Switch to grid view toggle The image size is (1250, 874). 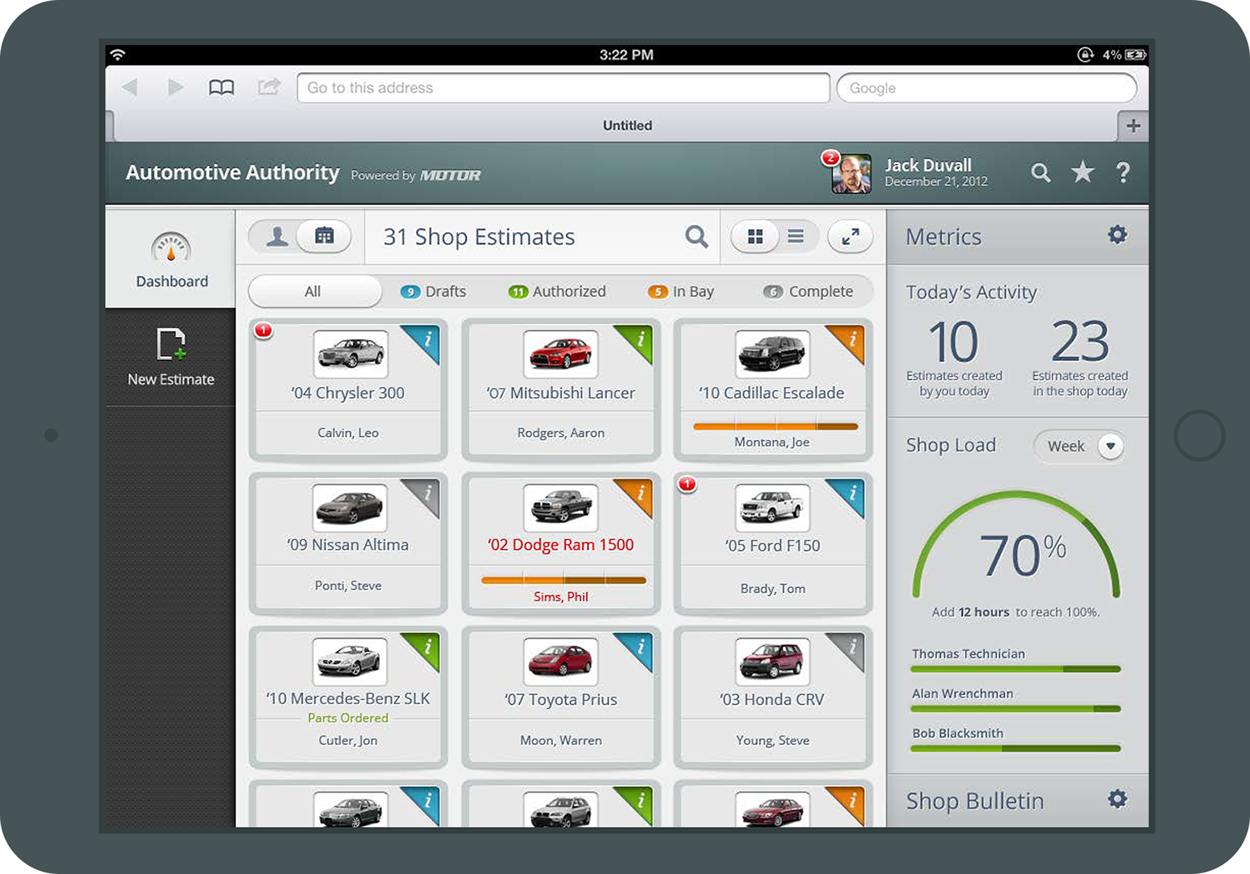pos(755,237)
